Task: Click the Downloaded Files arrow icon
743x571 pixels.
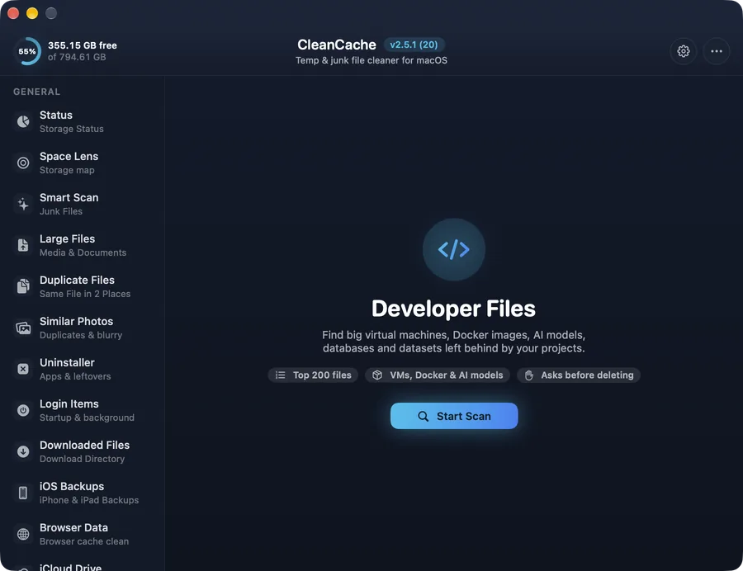Action: [23, 451]
